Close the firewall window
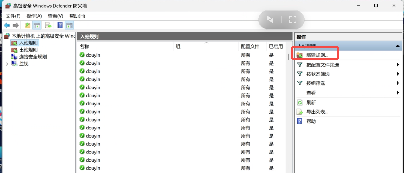 394,6
